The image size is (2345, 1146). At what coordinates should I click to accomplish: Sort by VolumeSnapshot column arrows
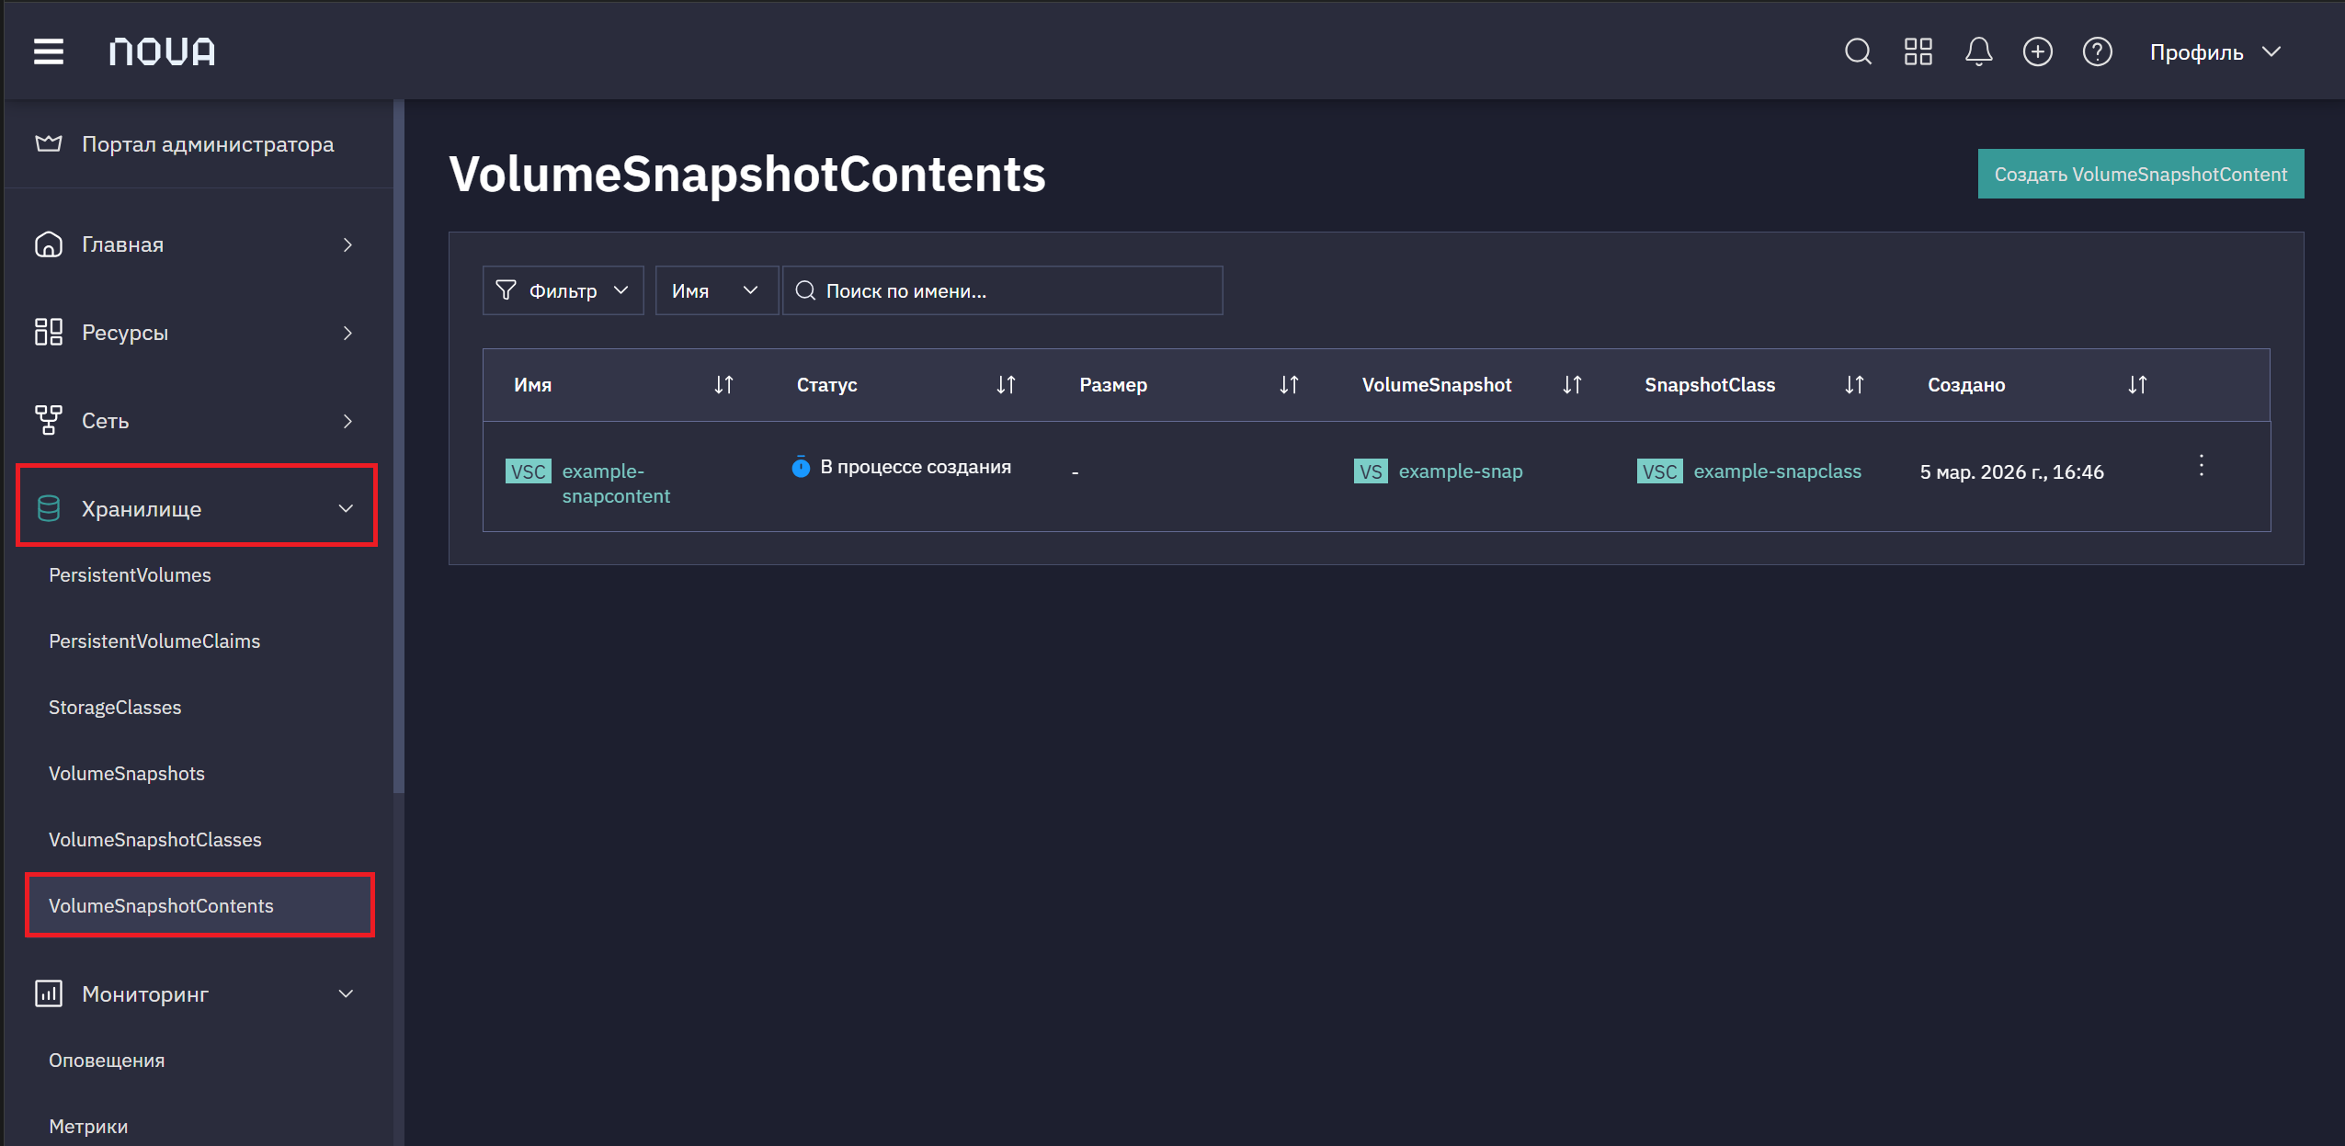pos(1573,385)
